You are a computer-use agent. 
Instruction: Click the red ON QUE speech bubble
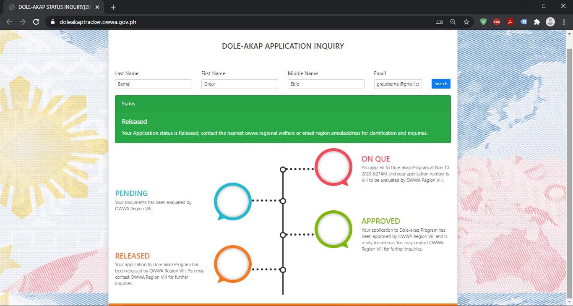point(333,167)
